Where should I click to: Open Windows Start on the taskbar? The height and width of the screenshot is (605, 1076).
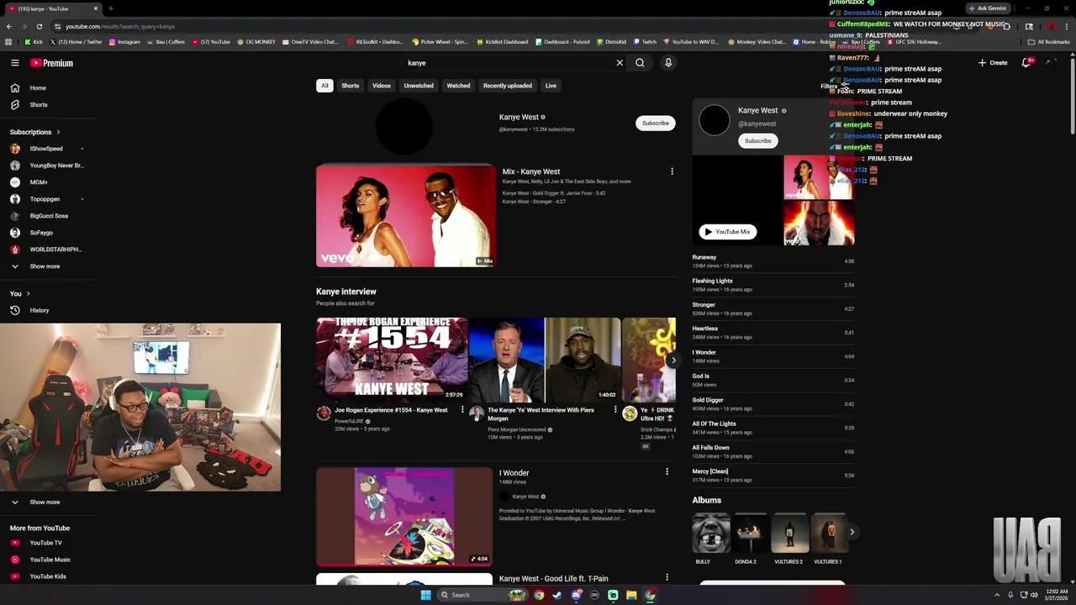[x=425, y=595]
